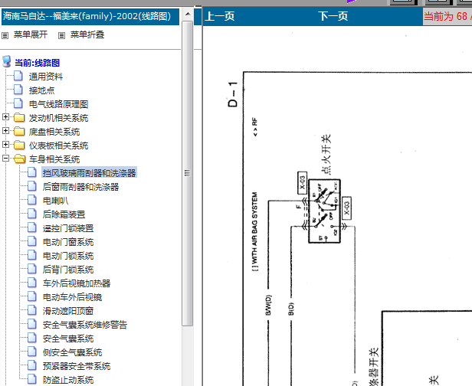The height and width of the screenshot is (386, 472).
Task: Open the 后除霜装置 diagram
Action: [64, 214]
